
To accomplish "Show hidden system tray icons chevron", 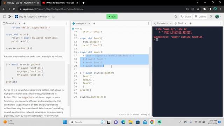I will [180, 122].
